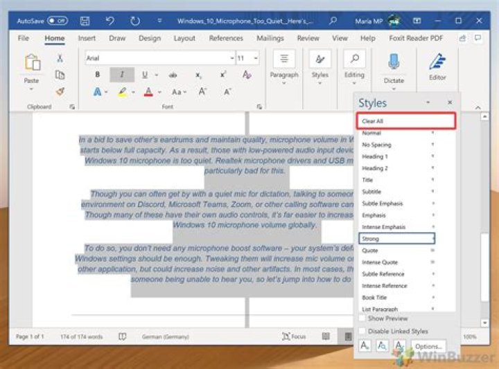Apply strikethrough to text
The image size is (499, 369).
point(173,75)
